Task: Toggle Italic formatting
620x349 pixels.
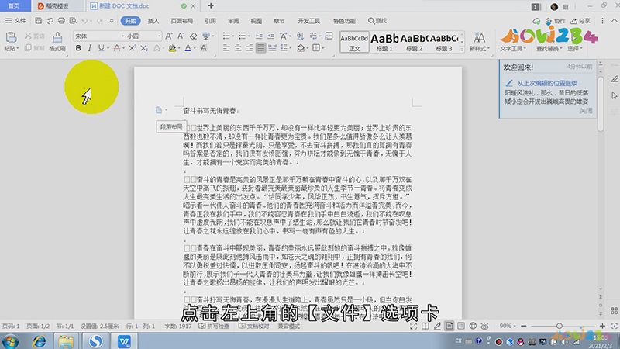Action: pos(90,48)
